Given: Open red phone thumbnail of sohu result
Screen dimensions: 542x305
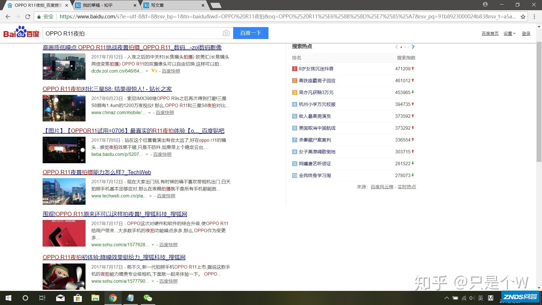Looking at the screenshot, I should click(x=64, y=233).
